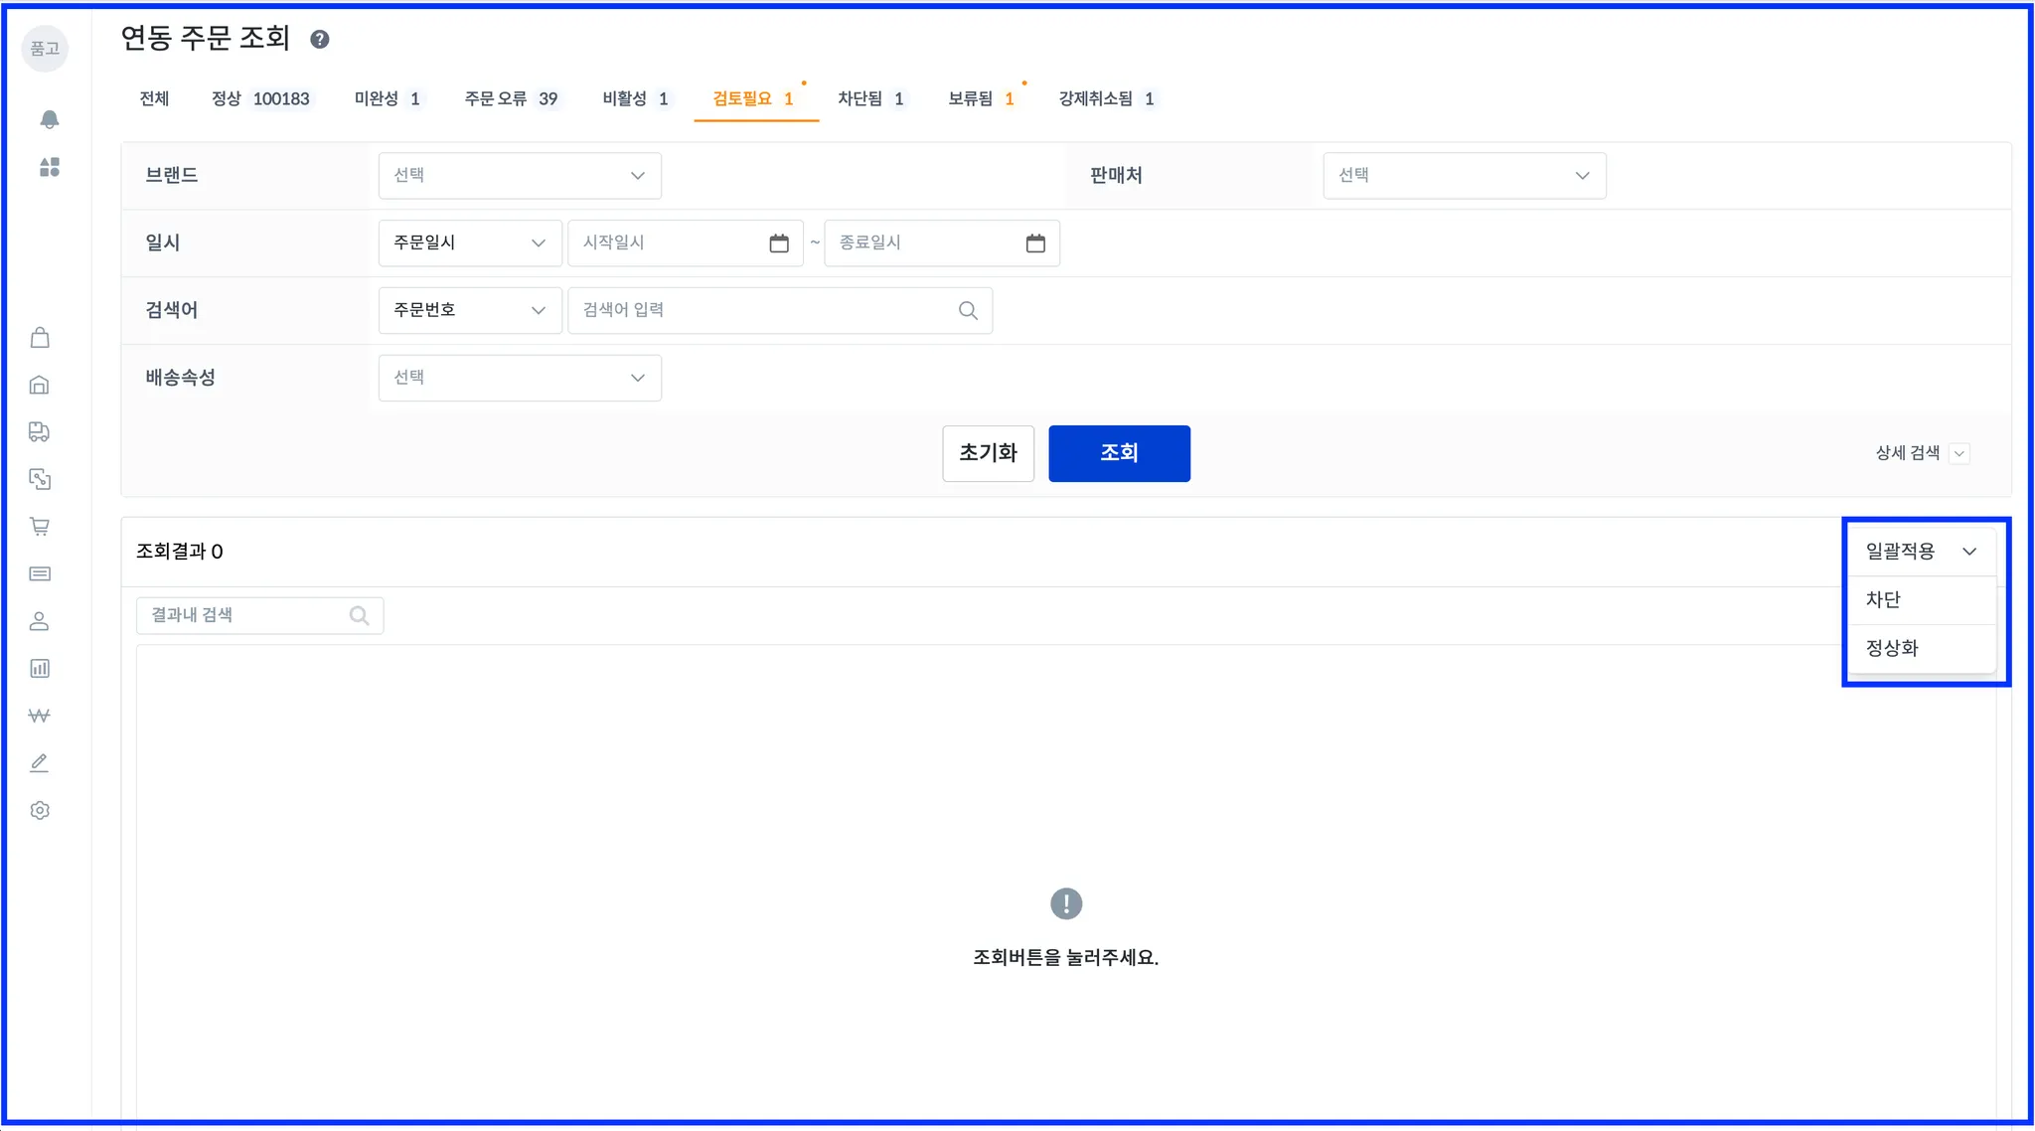Open the won currency sidebar icon
This screenshot has width=2035, height=1131.
point(40,716)
